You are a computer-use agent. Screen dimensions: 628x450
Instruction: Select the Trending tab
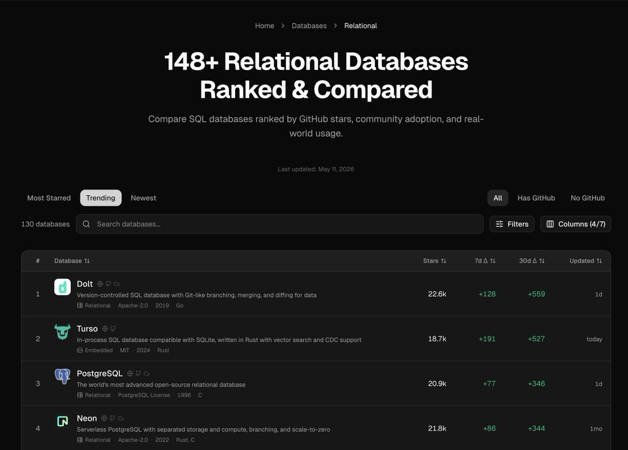[101, 198]
